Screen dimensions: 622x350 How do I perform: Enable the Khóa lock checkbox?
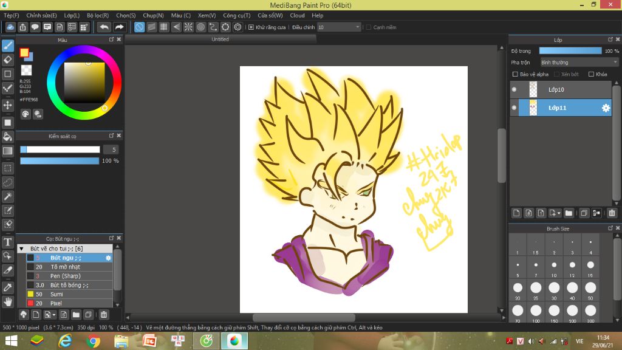(x=591, y=74)
